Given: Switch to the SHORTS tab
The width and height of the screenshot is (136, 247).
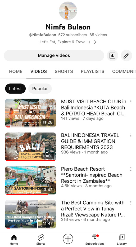Looking at the screenshot, I should pos(64,71).
